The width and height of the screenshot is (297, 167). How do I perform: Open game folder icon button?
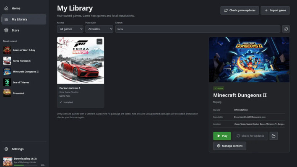pyautogui.click(x=274, y=136)
